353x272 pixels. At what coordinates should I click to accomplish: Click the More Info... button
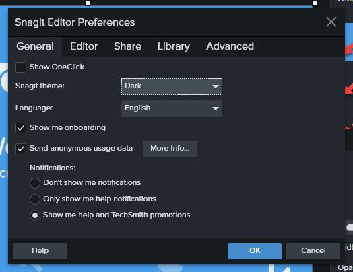pyautogui.click(x=170, y=149)
